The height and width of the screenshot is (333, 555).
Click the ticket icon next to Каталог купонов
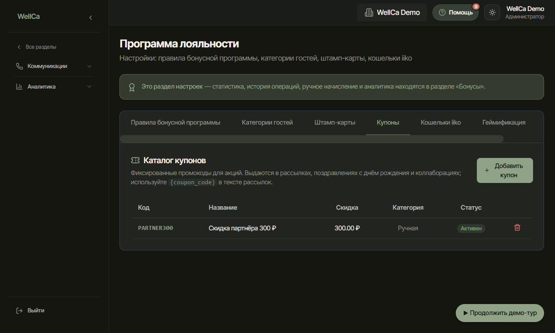point(135,161)
